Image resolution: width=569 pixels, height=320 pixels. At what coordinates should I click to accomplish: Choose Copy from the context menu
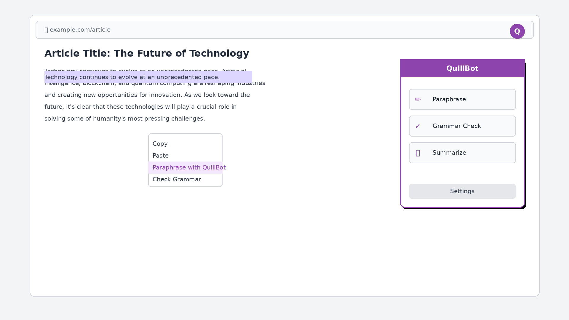pyautogui.click(x=160, y=144)
